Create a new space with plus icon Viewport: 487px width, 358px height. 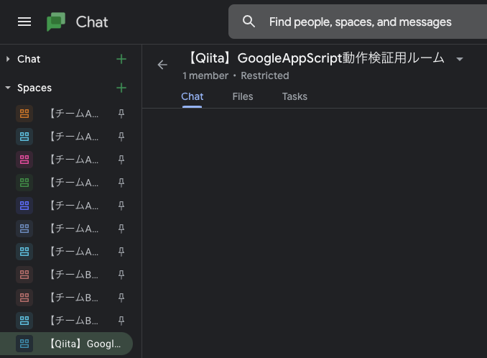(121, 88)
